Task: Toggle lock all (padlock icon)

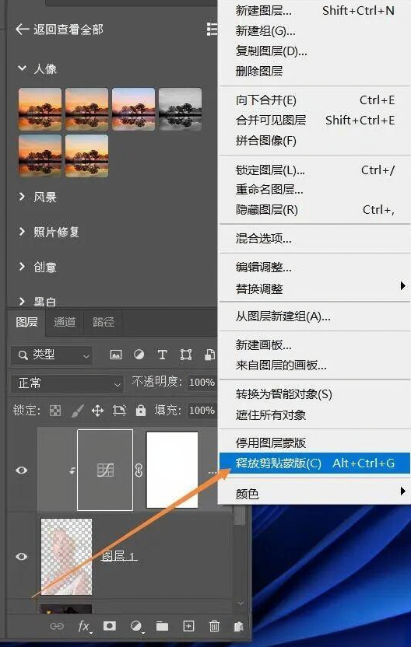Action: click(141, 410)
